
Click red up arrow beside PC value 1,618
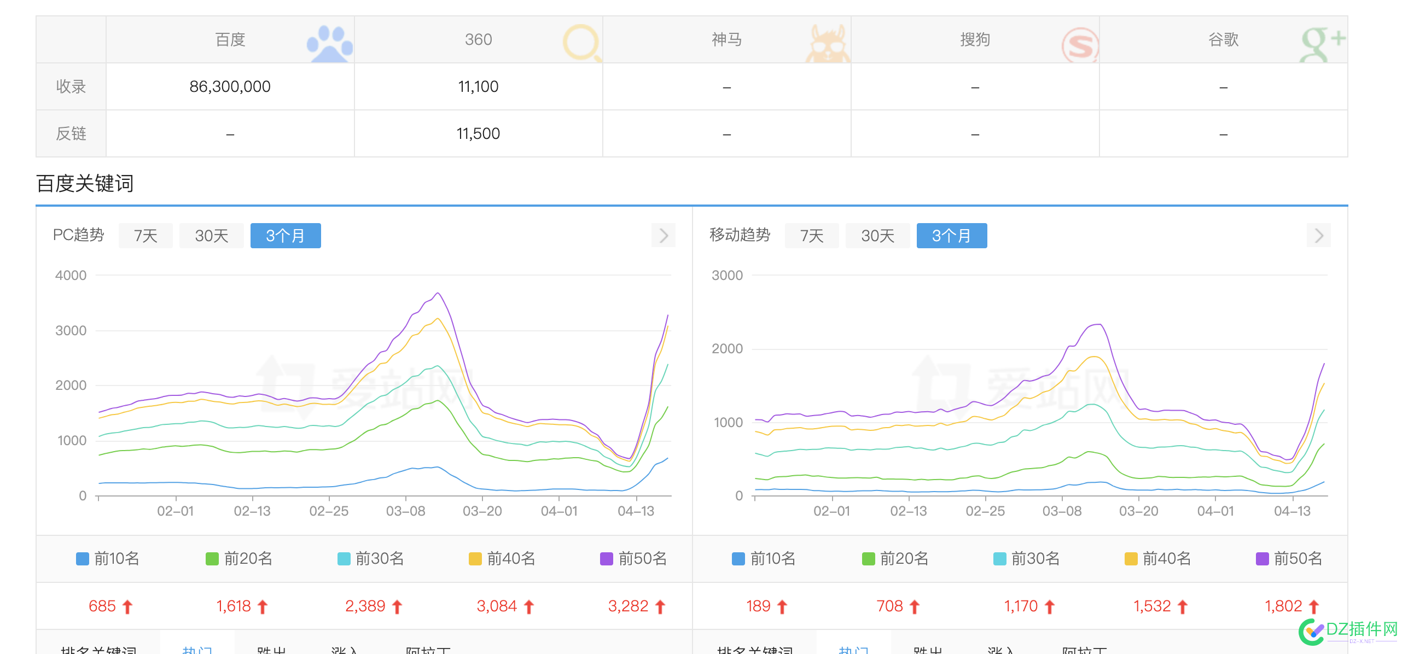pyautogui.click(x=263, y=606)
